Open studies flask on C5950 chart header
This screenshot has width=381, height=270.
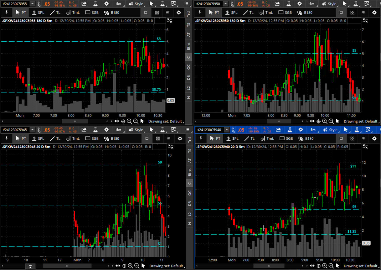tap(288, 4)
